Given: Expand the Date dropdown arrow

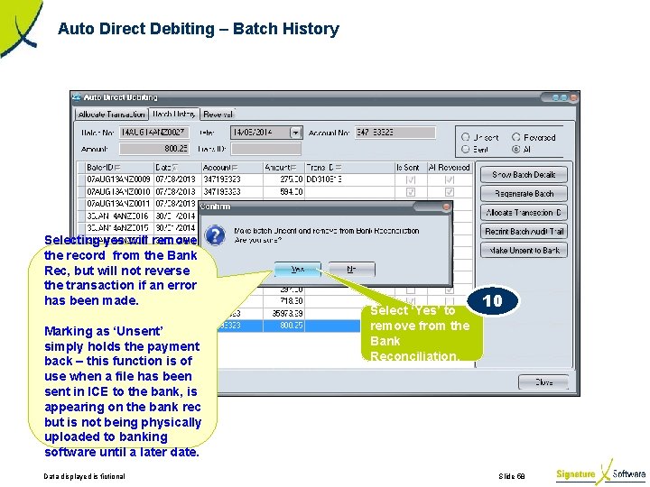Looking at the screenshot, I should [295, 133].
